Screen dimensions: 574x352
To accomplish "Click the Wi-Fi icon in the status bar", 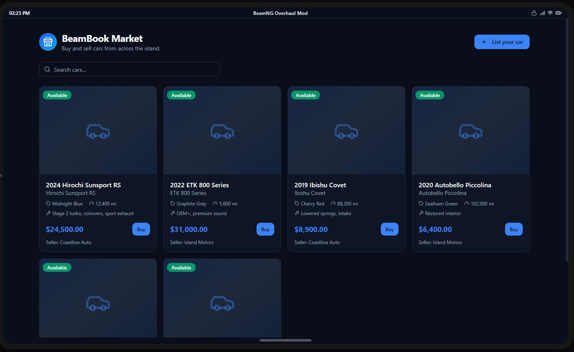I will click(x=550, y=13).
